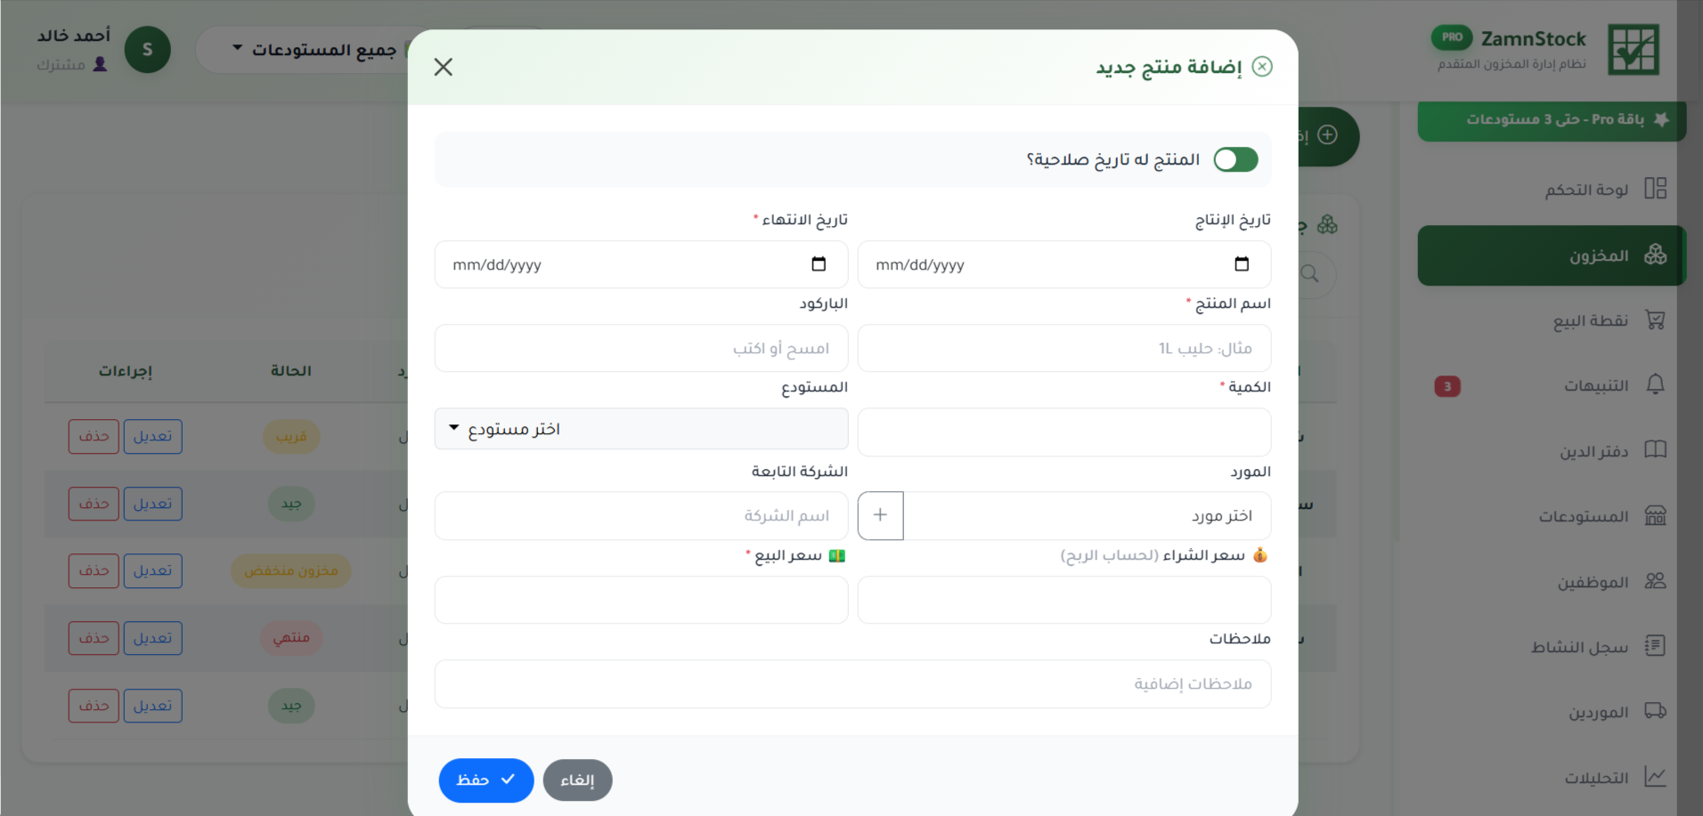Focus the product name field
1703x816 pixels.
click(x=1064, y=348)
